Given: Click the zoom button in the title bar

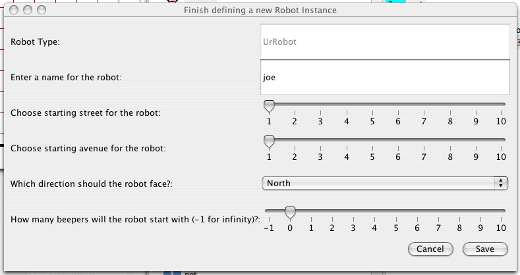Looking at the screenshot, I should (42, 11).
